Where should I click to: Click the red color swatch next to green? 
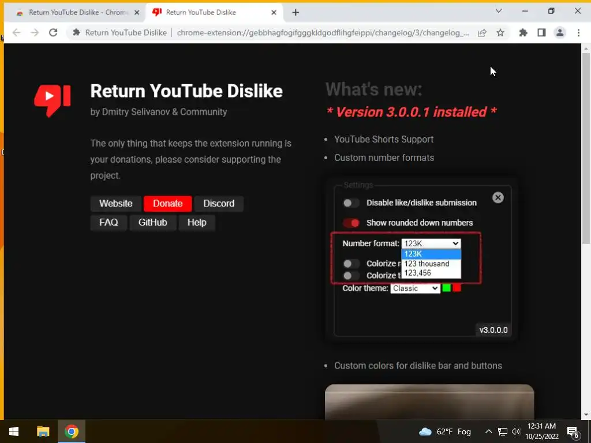tap(457, 288)
